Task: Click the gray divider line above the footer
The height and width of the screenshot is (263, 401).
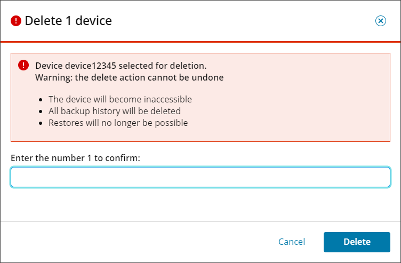Action: (x=200, y=221)
